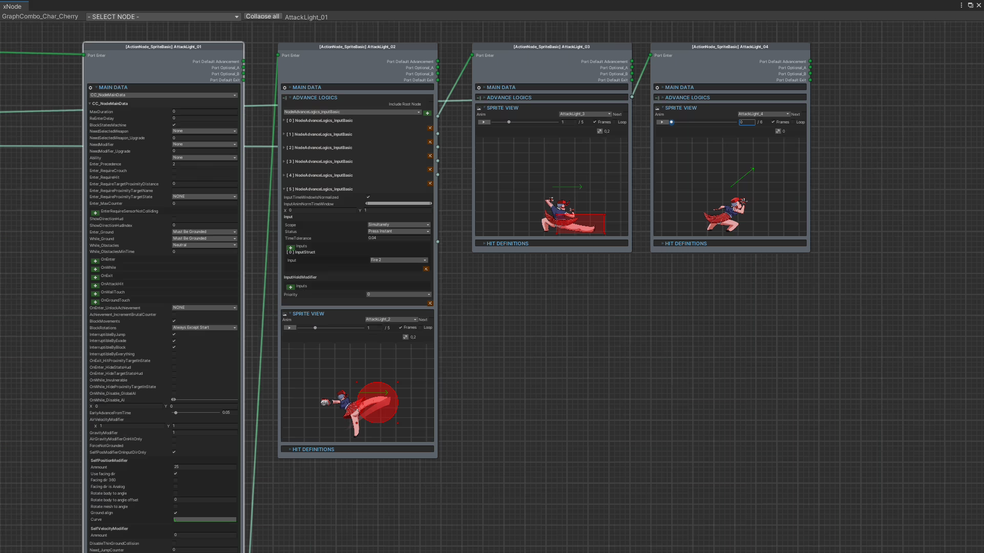984x553 pixels.
Task: Select the xNode window tab
Action: [13, 6]
